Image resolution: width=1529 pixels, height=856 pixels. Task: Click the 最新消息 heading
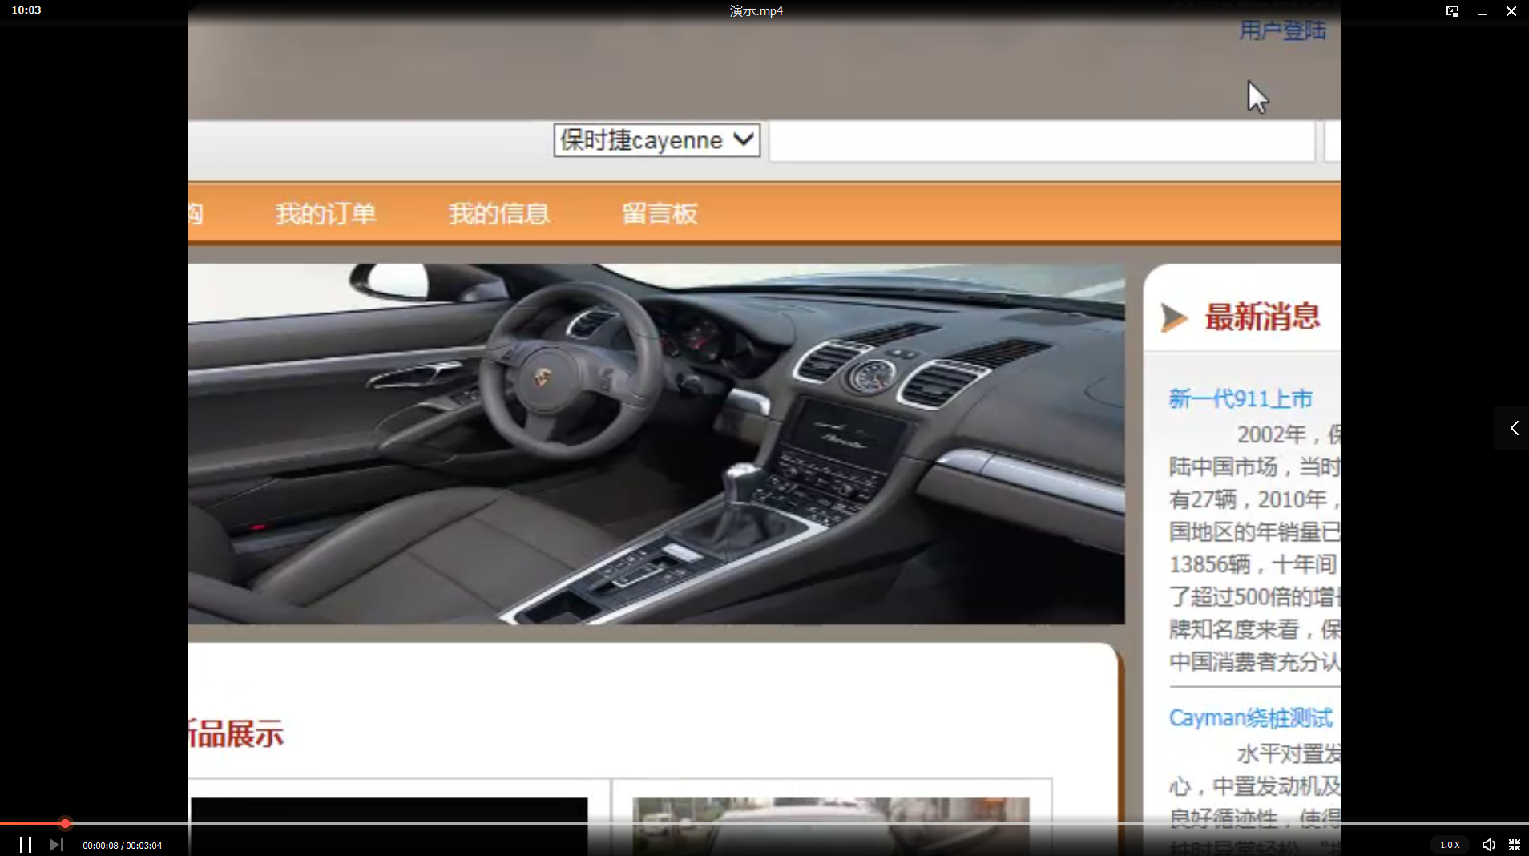pos(1262,317)
